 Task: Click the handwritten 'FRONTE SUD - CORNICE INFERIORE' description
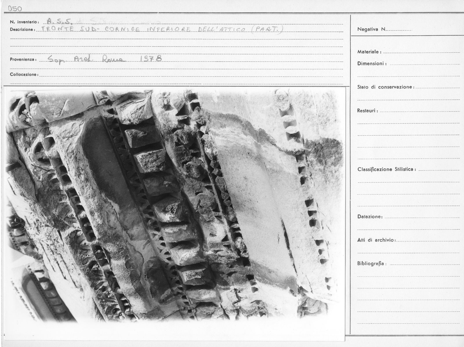(162, 29)
